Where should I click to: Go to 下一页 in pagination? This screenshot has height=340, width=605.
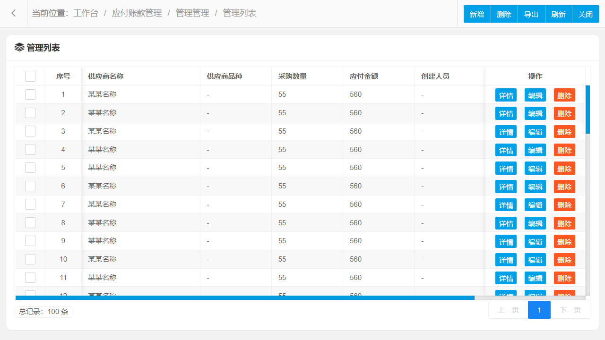click(570, 310)
